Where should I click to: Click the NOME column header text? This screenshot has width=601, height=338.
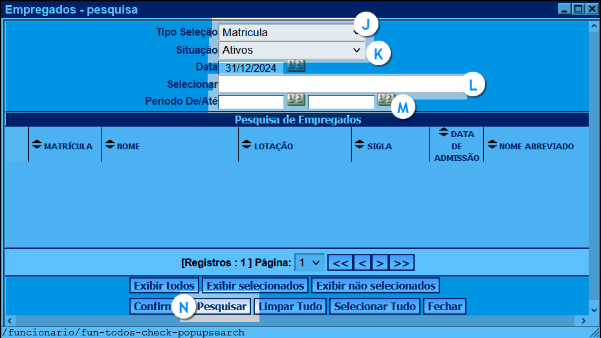click(x=128, y=146)
